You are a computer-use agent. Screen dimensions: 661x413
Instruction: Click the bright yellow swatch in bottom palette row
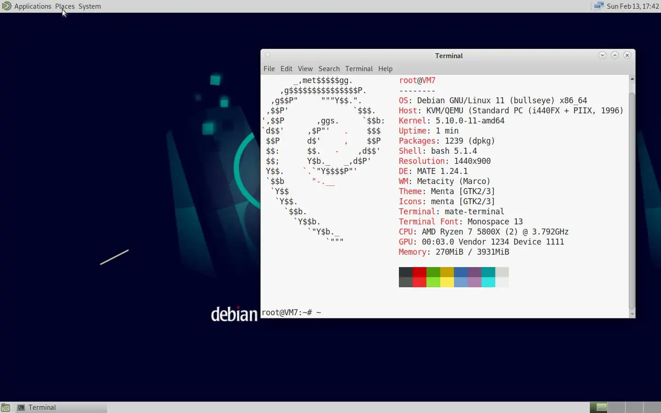[x=447, y=282]
